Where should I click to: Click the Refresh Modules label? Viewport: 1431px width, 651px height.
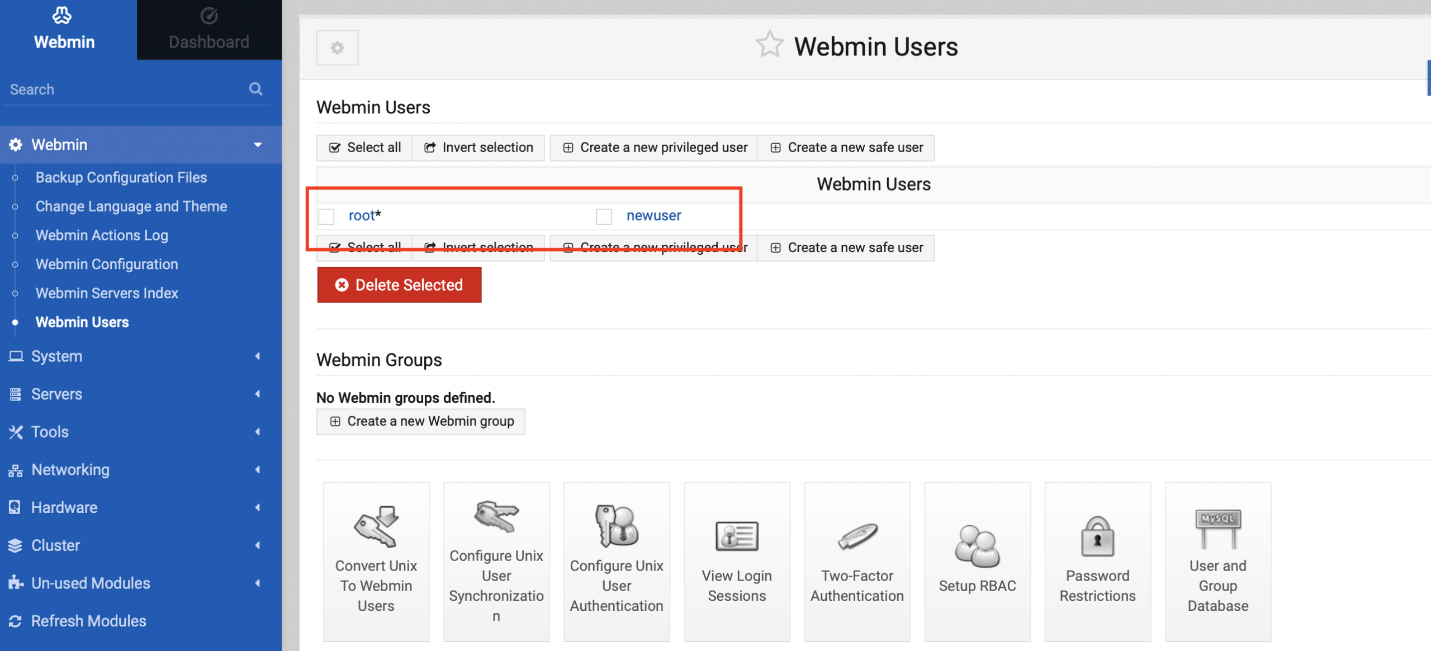point(89,621)
